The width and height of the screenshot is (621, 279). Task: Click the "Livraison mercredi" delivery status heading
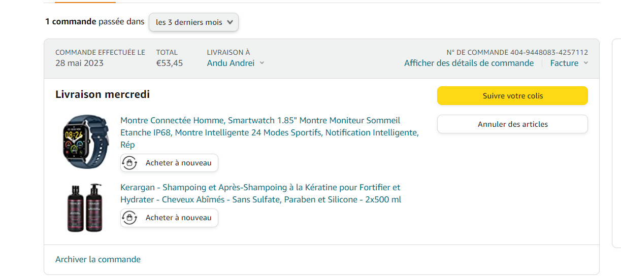point(103,94)
